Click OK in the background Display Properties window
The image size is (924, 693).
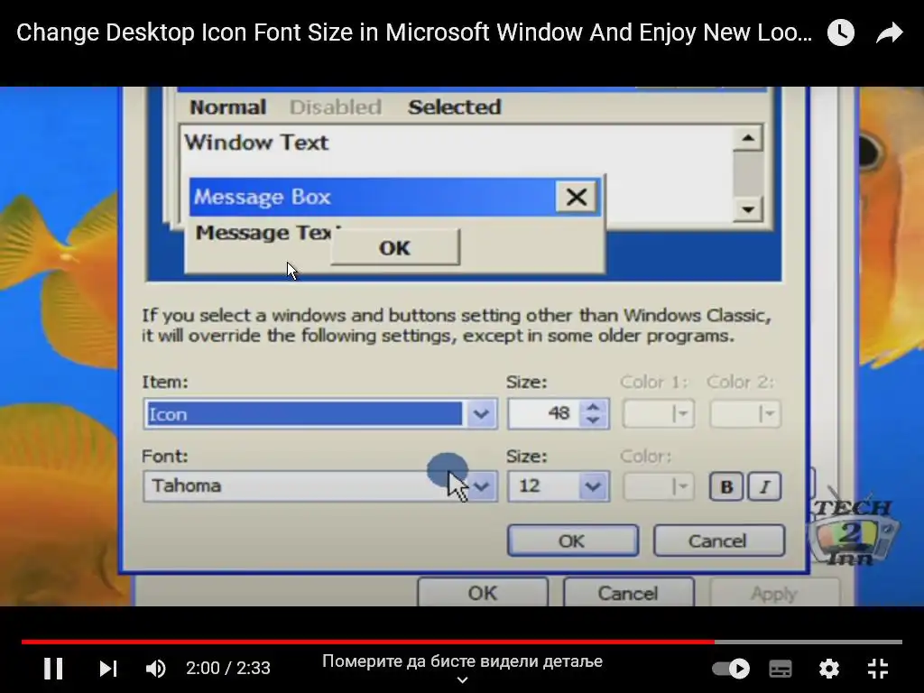click(483, 592)
